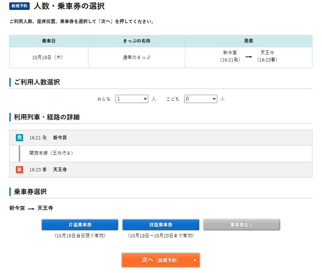This screenshot has width=322, height=273.
Task: Click the arrow between stations in table
Action: [x=248, y=56]
